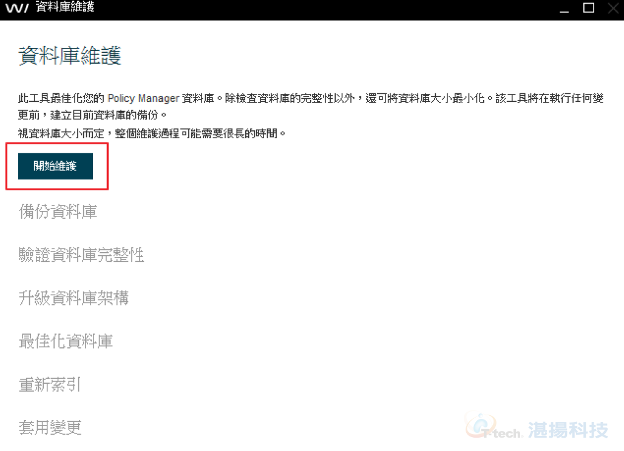
Task: Click the sentence starting with 視資料庫大小而定
Action: [x=152, y=133]
